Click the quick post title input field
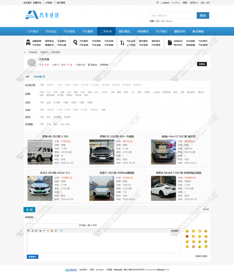This screenshot has height=274, width=234. pos(52,225)
